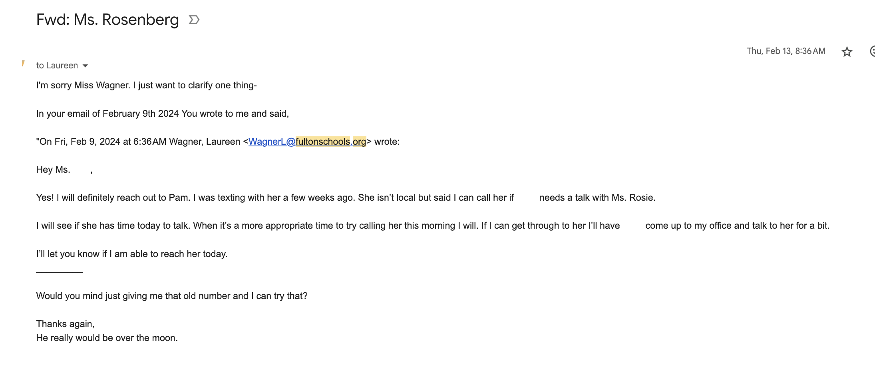Open the WagnerL@fultonschools.org email link
This screenshot has width=875, height=387.
coord(307,142)
